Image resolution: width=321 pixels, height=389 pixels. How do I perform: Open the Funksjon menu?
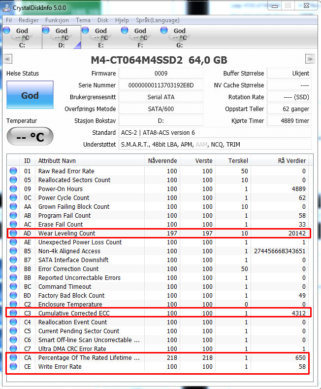57,20
